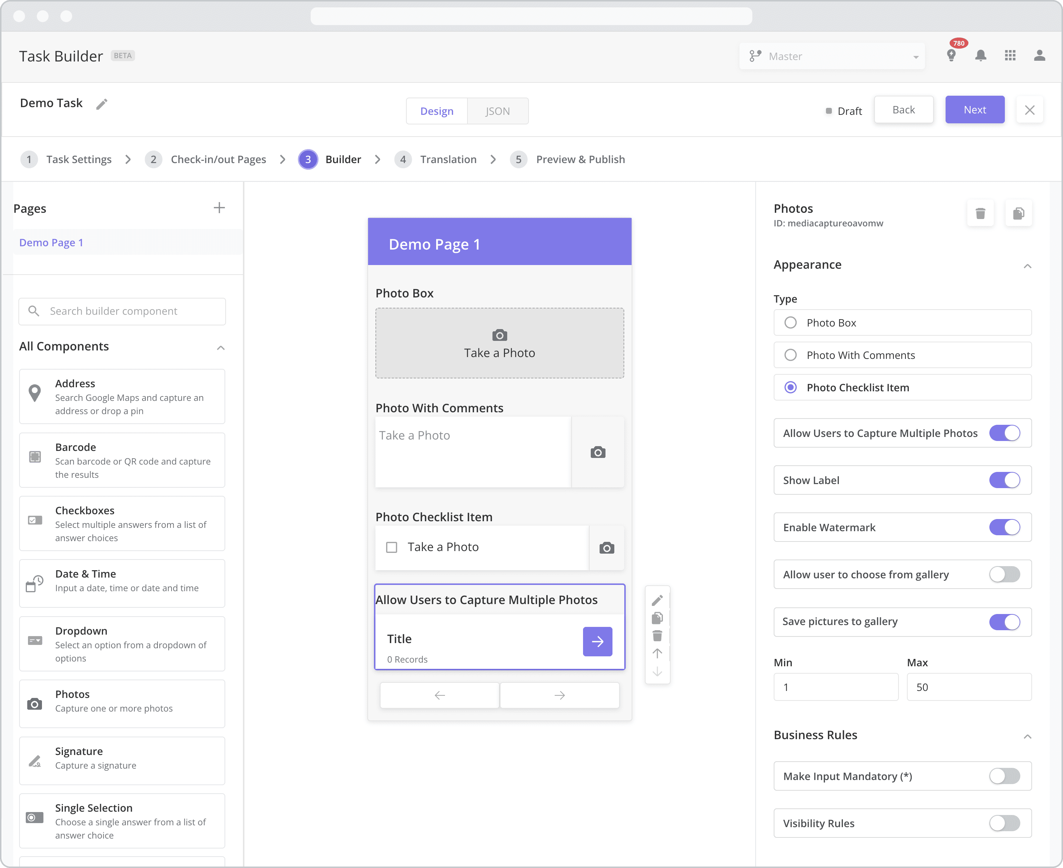This screenshot has width=1063, height=868.
Task: Go to step 2 Check-in/out Pages
Action: click(x=205, y=159)
